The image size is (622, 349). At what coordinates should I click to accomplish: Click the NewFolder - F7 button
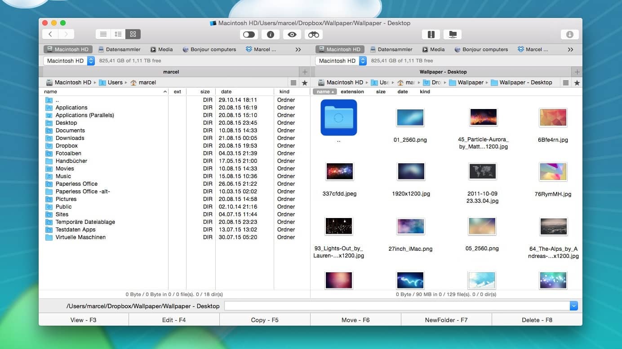click(x=446, y=320)
